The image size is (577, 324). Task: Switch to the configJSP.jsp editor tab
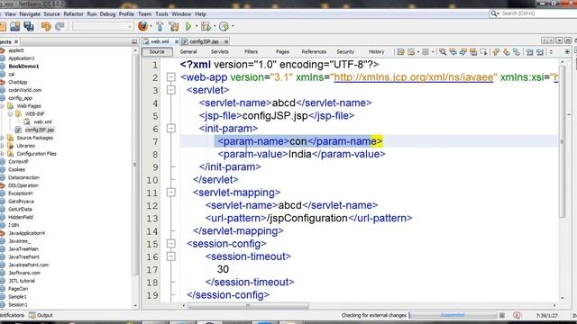pos(205,41)
